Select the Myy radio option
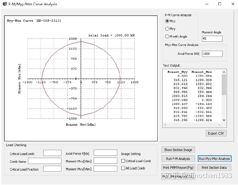The width and height of the screenshot is (238, 185). (x=167, y=29)
